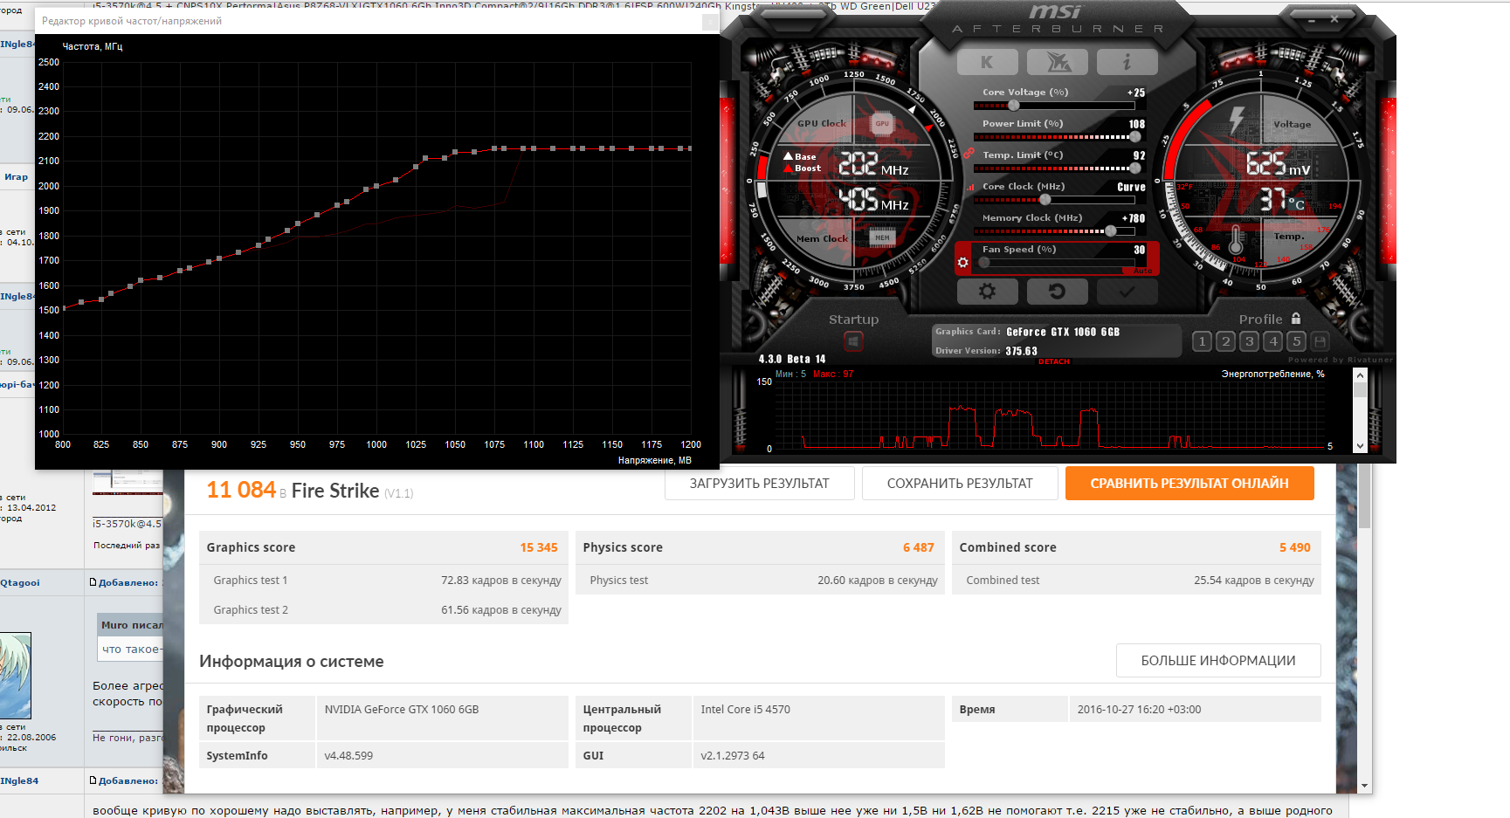
Task: Adjust the Core Voltage slider
Action: (x=1054, y=106)
